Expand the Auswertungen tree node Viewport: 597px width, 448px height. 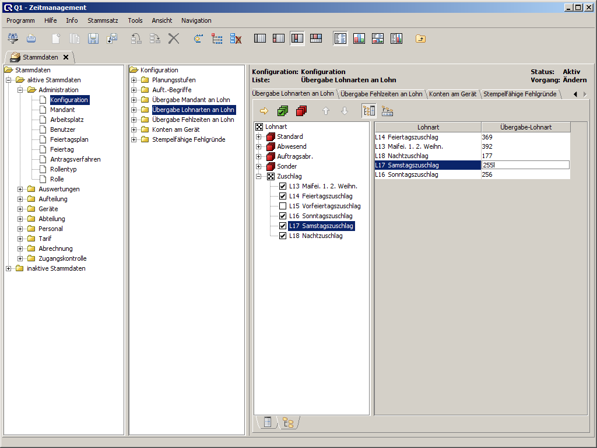click(20, 189)
